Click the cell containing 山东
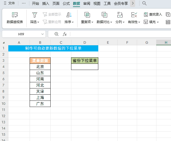Image resolution: width=171 pixels, height=141 pixels. coord(40,73)
